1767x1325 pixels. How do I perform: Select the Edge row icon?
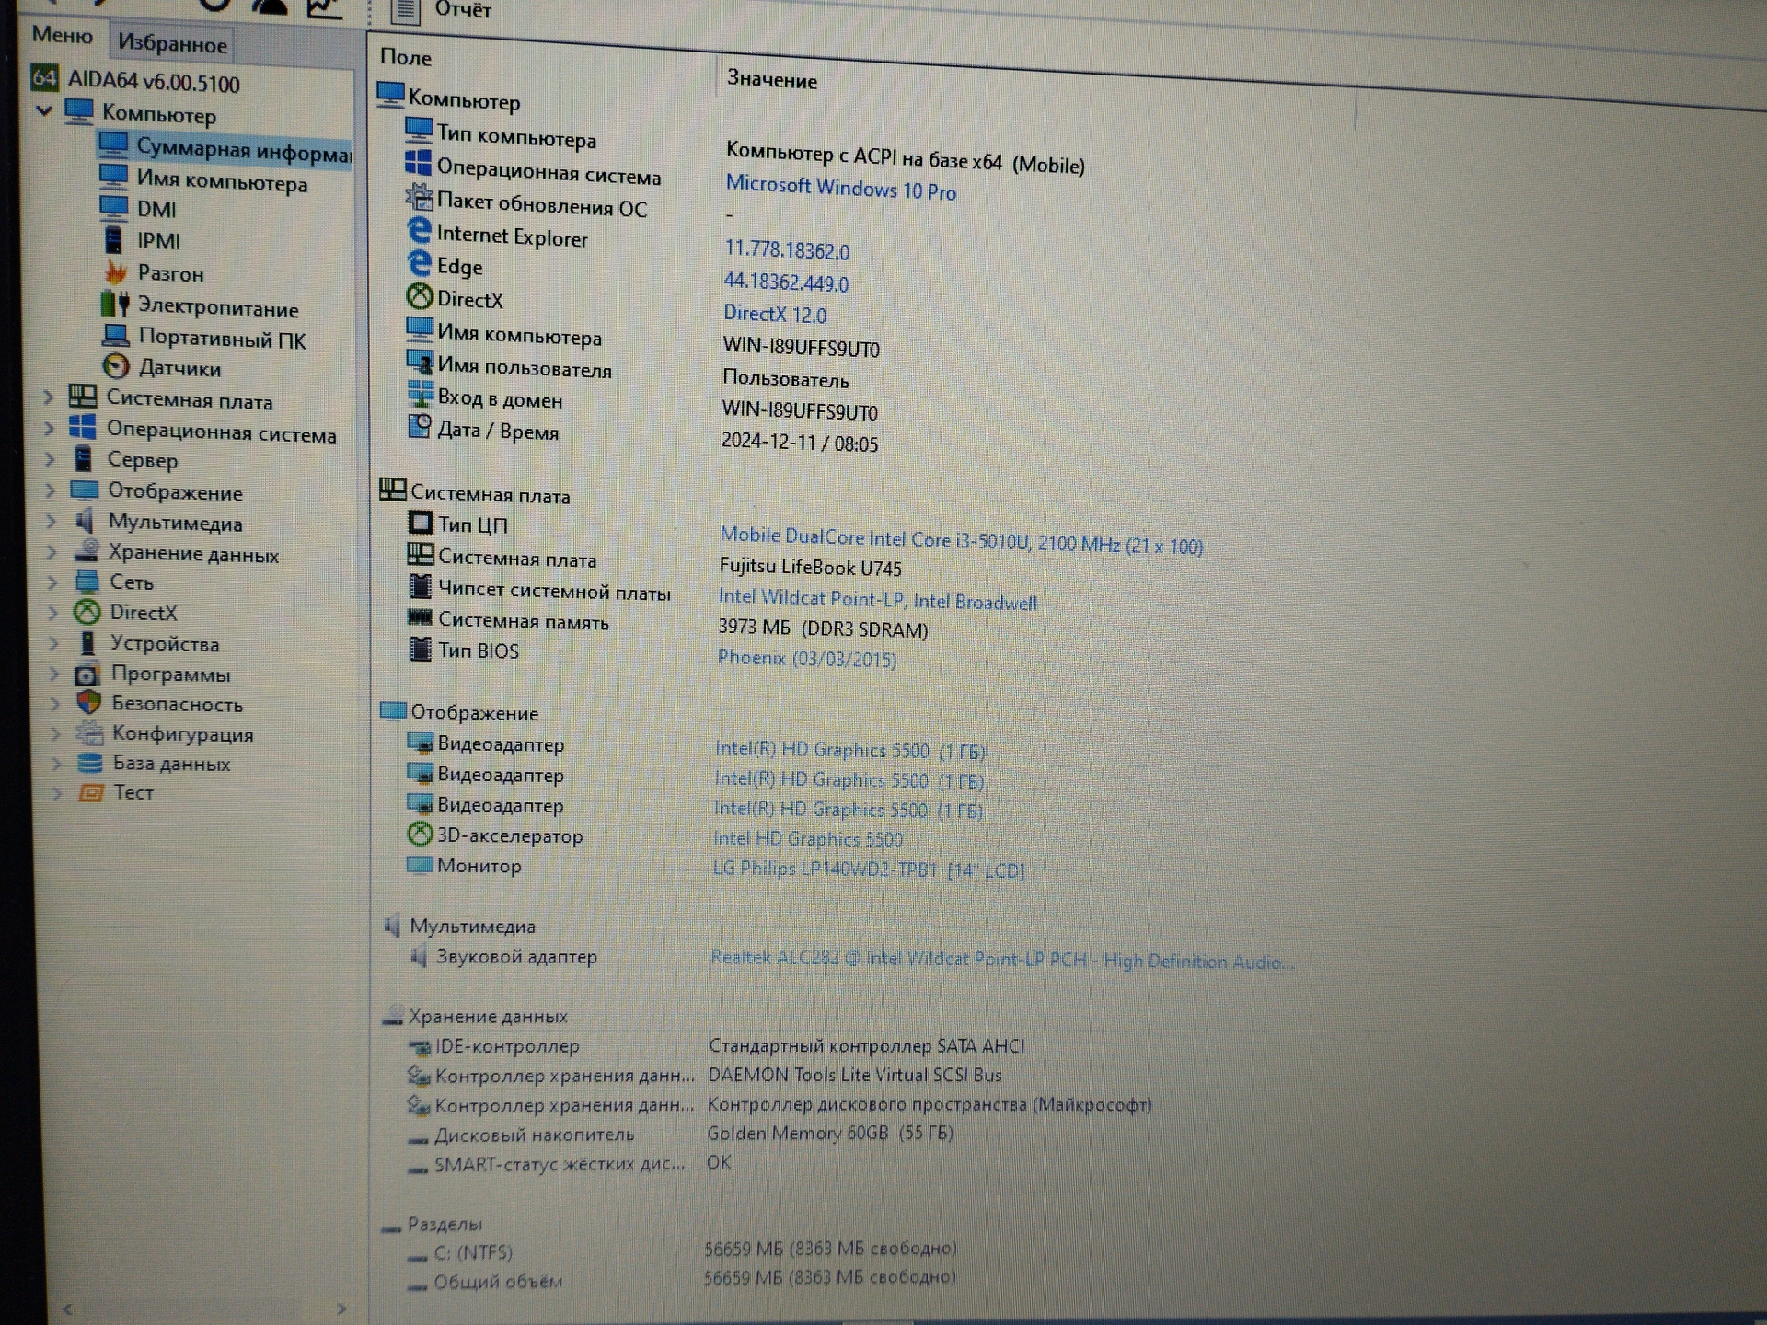[419, 264]
